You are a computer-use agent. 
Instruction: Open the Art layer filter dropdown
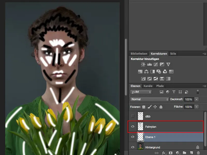[x=141, y=92]
